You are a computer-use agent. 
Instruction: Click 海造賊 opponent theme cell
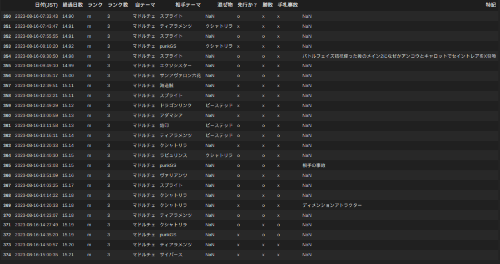tap(167, 85)
